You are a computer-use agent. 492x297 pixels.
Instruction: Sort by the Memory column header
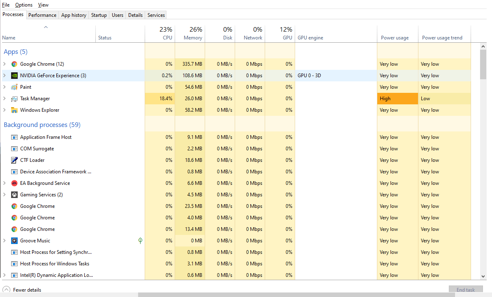(190, 34)
